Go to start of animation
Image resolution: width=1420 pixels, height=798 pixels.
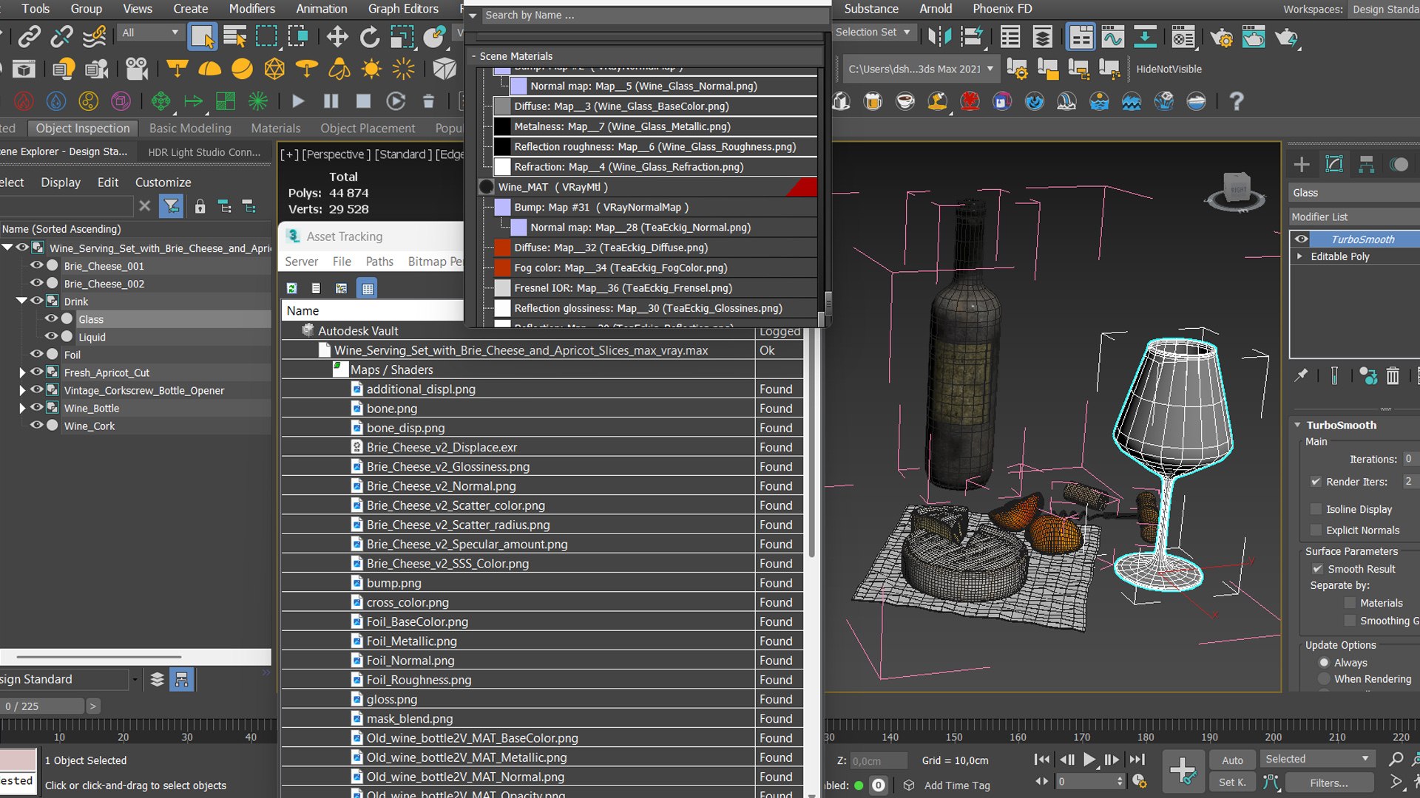click(x=1041, y=760)
